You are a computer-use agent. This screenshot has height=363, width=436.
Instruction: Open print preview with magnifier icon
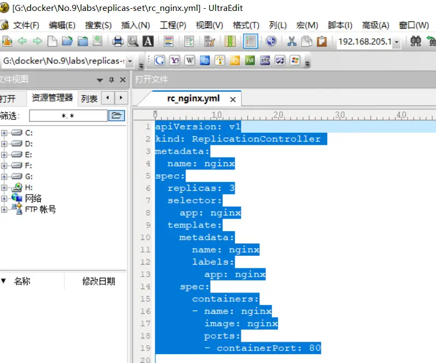click(133, 42)
